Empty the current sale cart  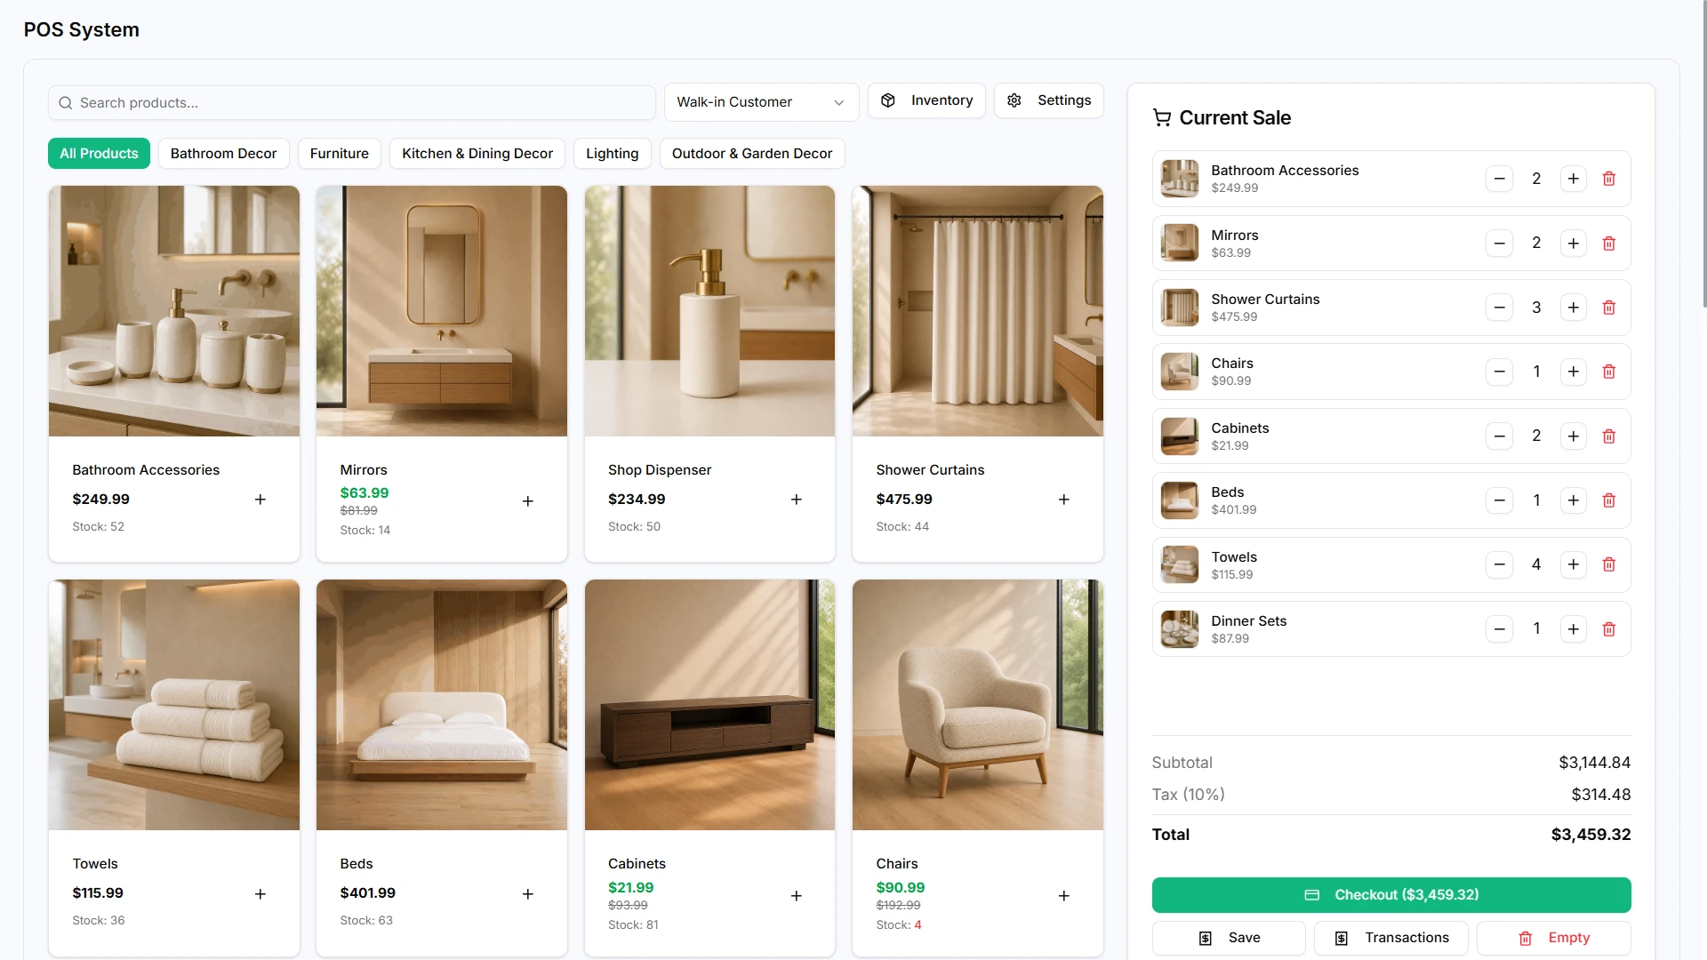click(1554, 938)
